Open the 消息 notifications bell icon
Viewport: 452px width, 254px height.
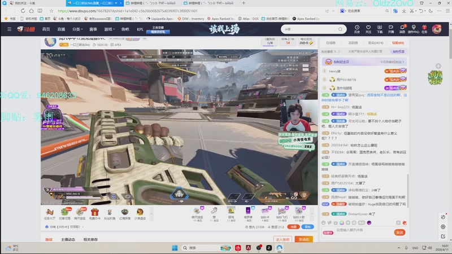click(402, 29)
